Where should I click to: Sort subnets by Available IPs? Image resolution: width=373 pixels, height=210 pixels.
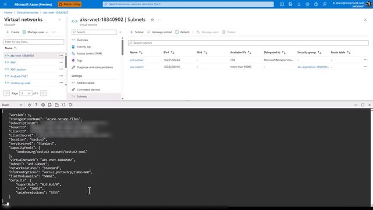point(241,52)
